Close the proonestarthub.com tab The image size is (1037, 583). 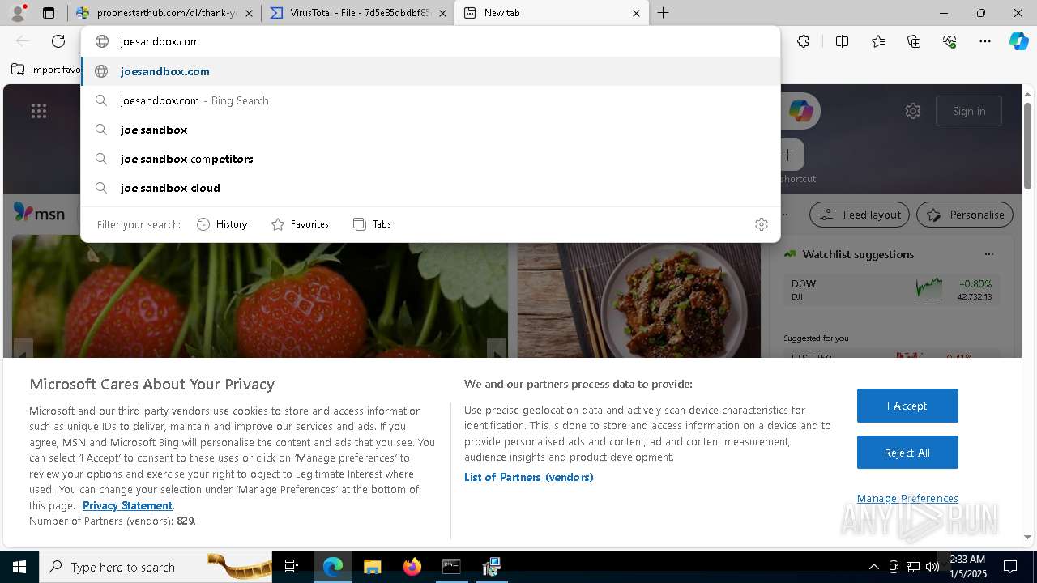point(249,13)
